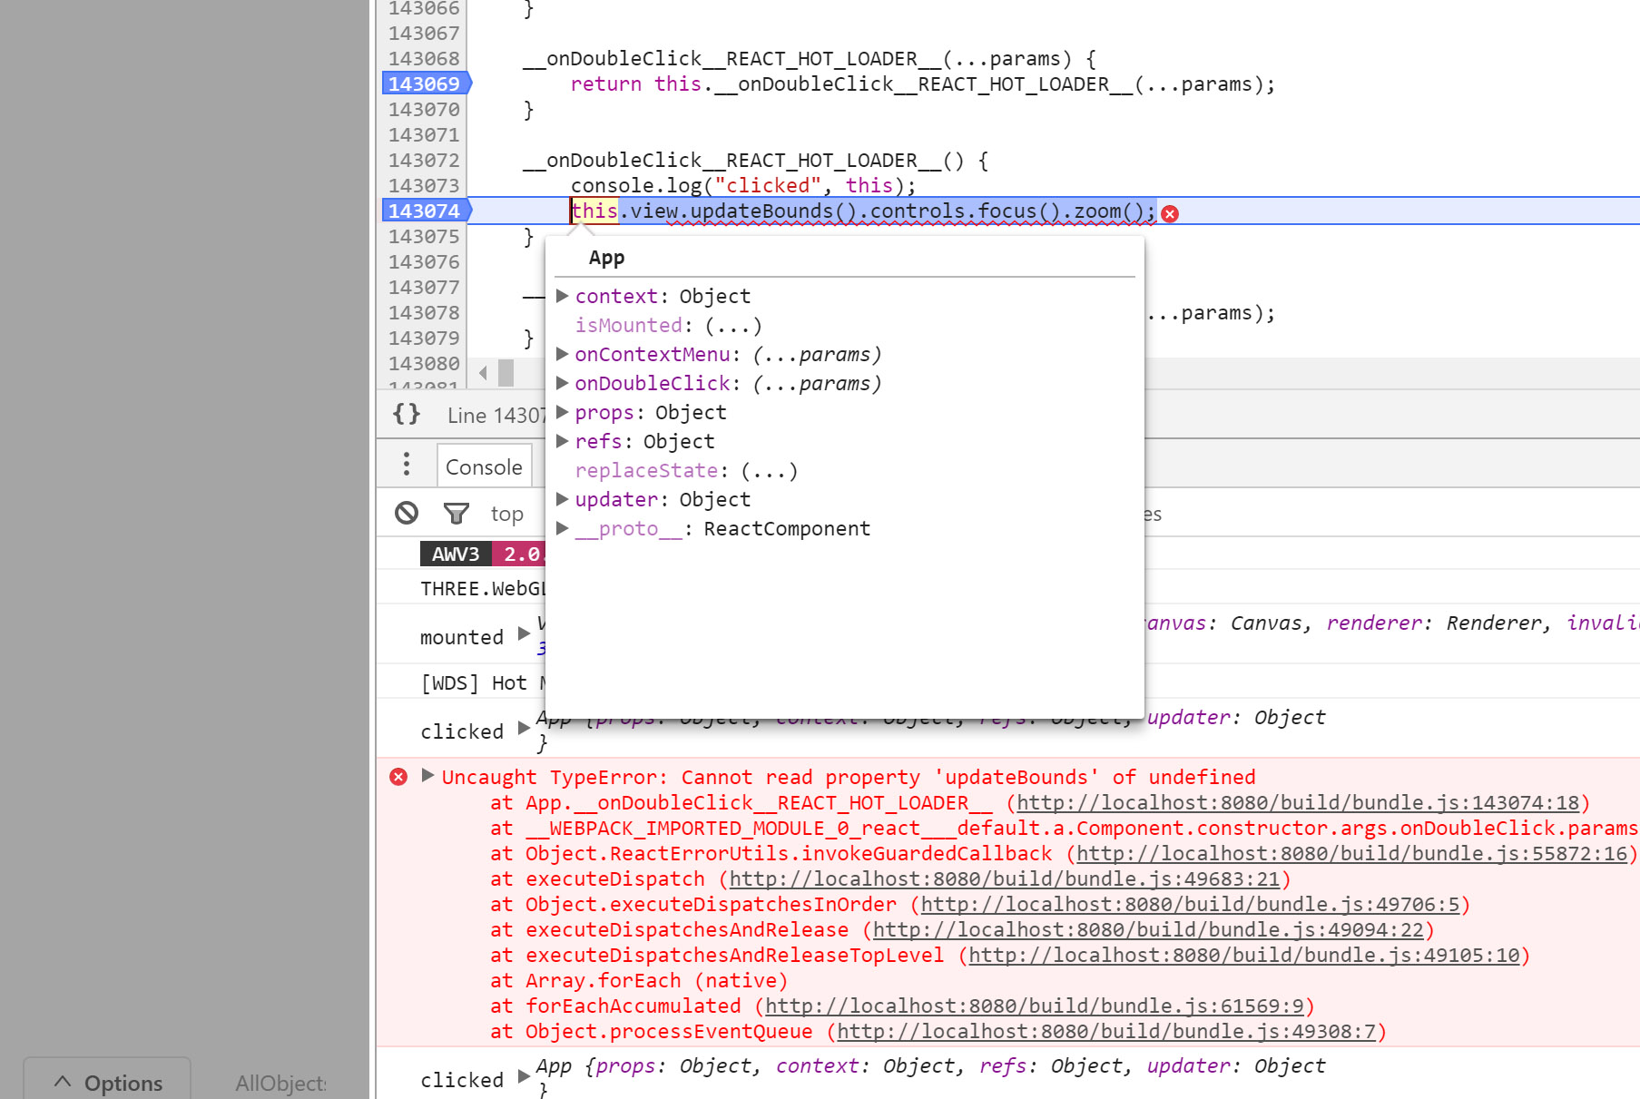The width and height of the screenshot is (1640, 1099).
Task: Open the console drawer three-dot menu
Action: (407, 464)
